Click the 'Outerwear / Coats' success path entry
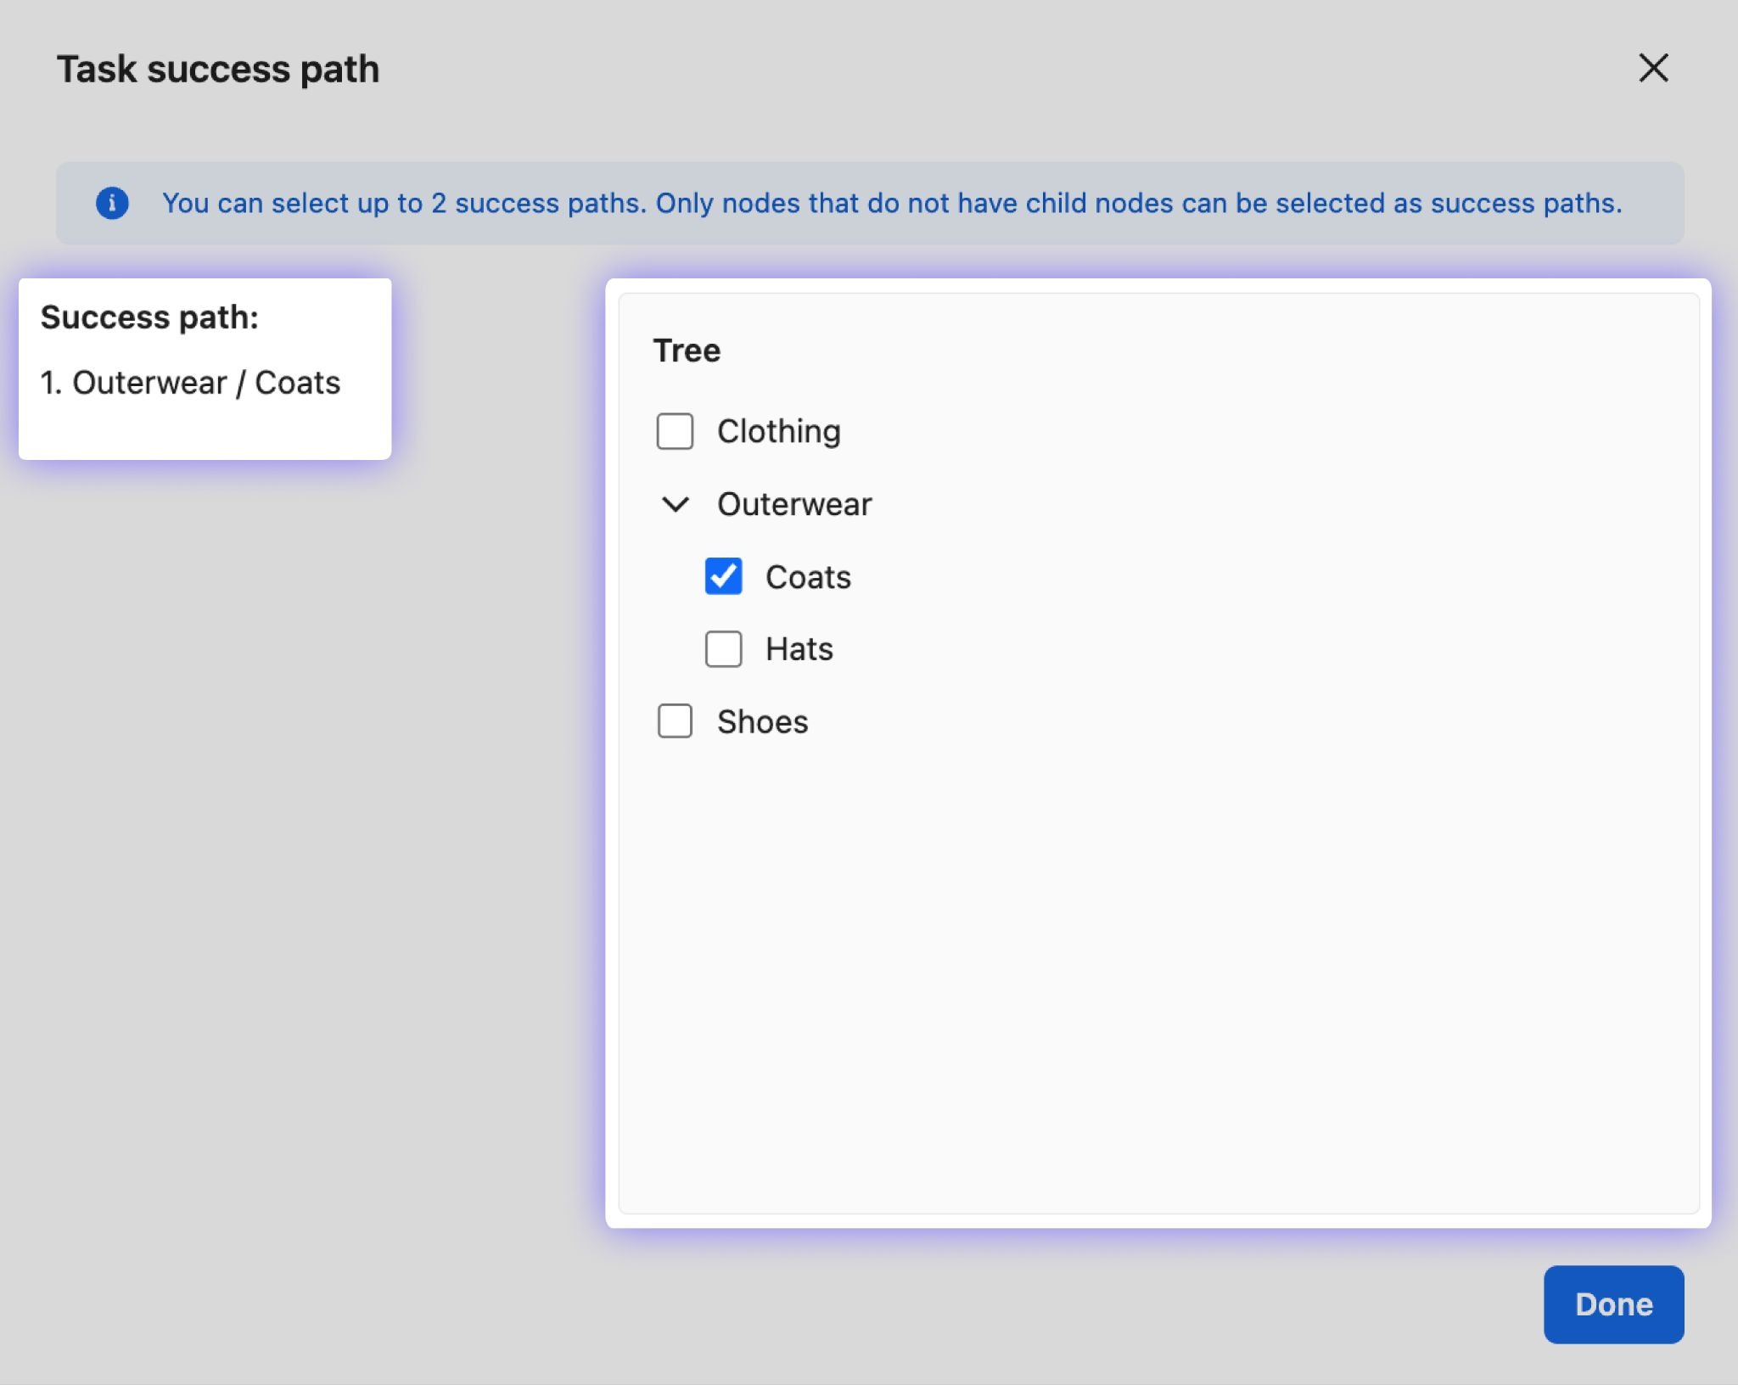 tap(190, 383)
